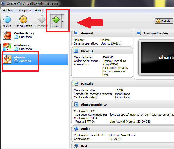Click the Previsualización header title

click(156, 33)
